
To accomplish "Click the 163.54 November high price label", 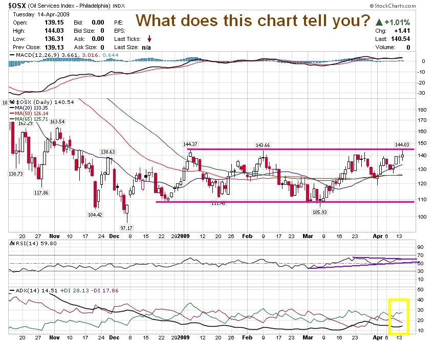I will (x=57, y=121).
